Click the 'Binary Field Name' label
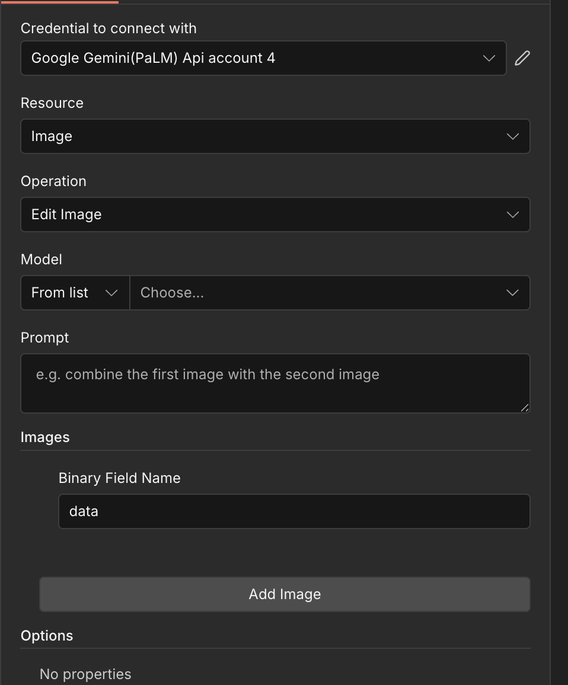Image resolution: width=568 pixels, height=685 pixels. point(119,478)
